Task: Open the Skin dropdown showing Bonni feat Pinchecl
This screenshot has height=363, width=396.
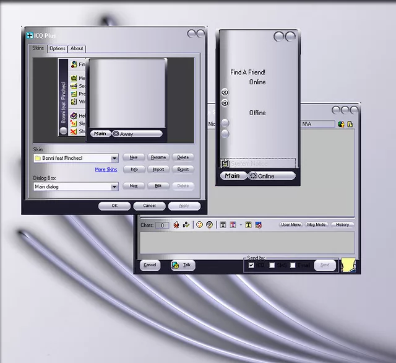Action: click(x=114, y=159)
